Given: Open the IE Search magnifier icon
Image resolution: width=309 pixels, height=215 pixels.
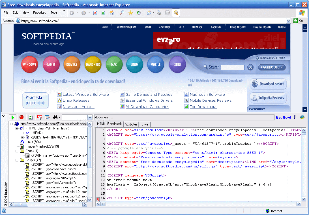Looking at the screenshot, I should click(x=122, y=13).
